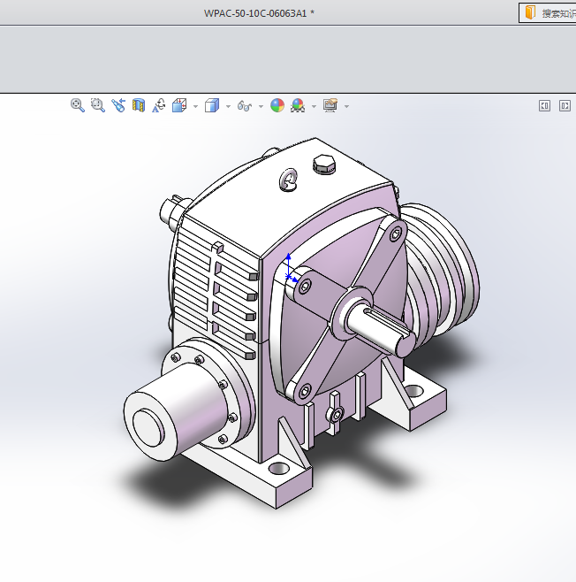
Task: Select the lifting eye ring on housing
Action: click(x=288, y=180)
